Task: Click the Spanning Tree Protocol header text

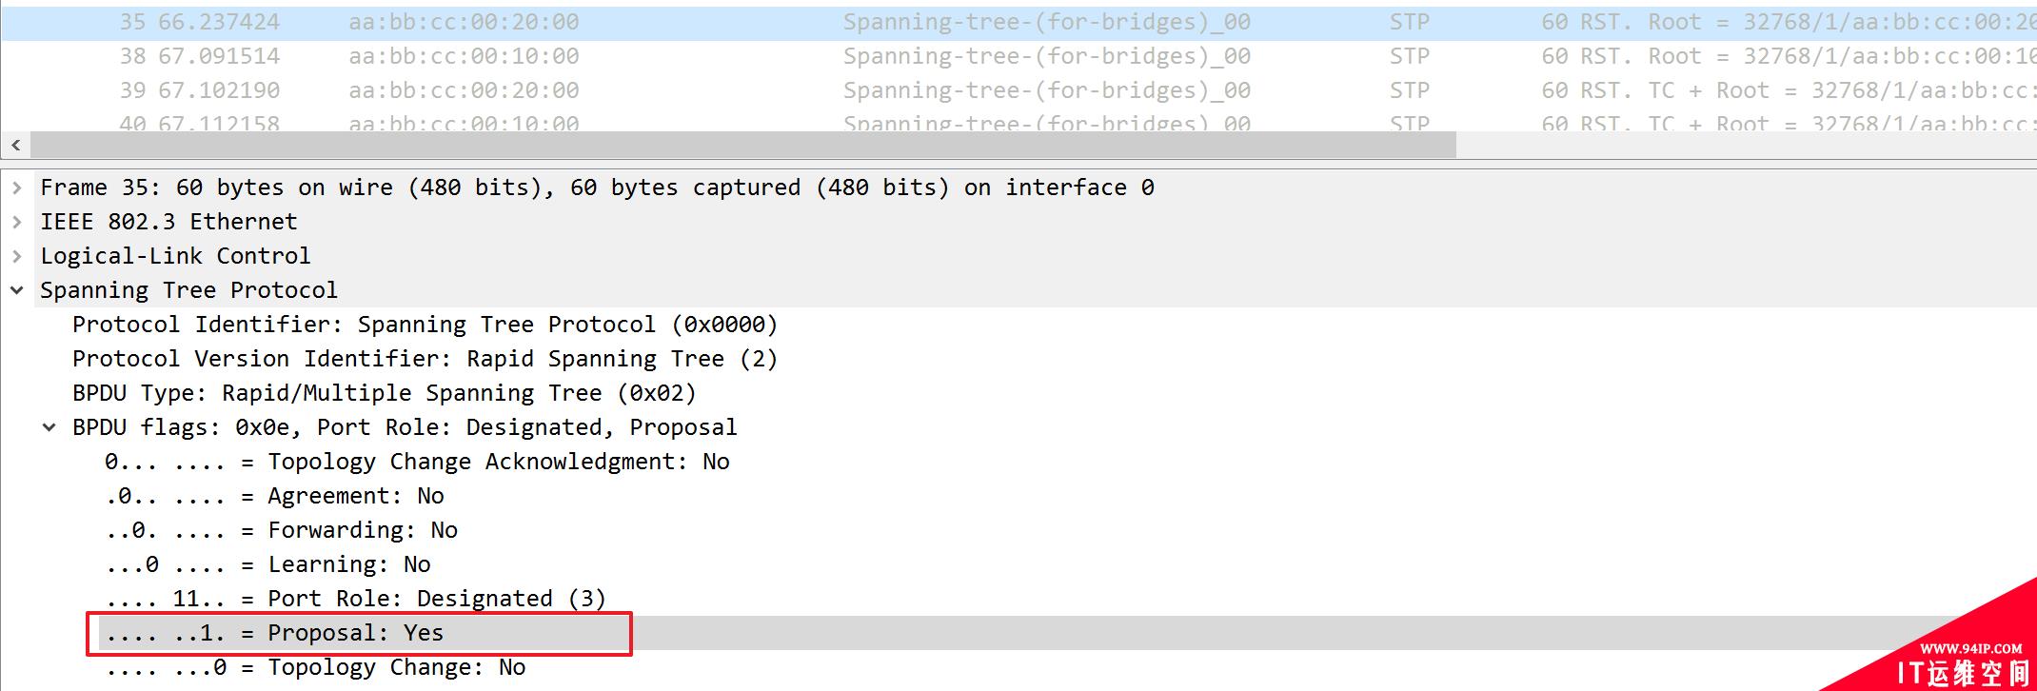Action: tap(188, 290)
